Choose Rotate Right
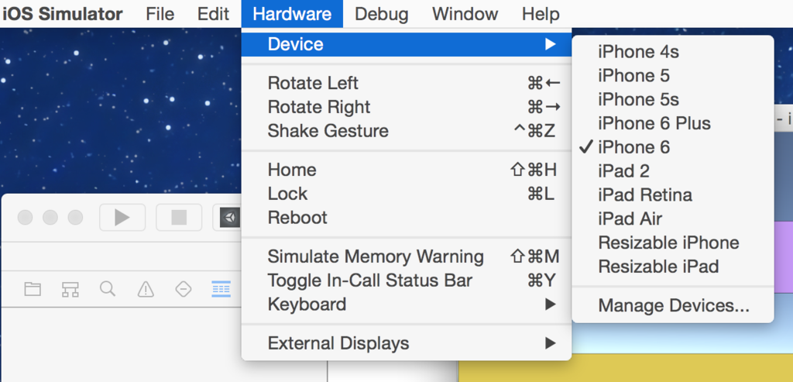Screen dimensions: 793x382 point(406,107)
